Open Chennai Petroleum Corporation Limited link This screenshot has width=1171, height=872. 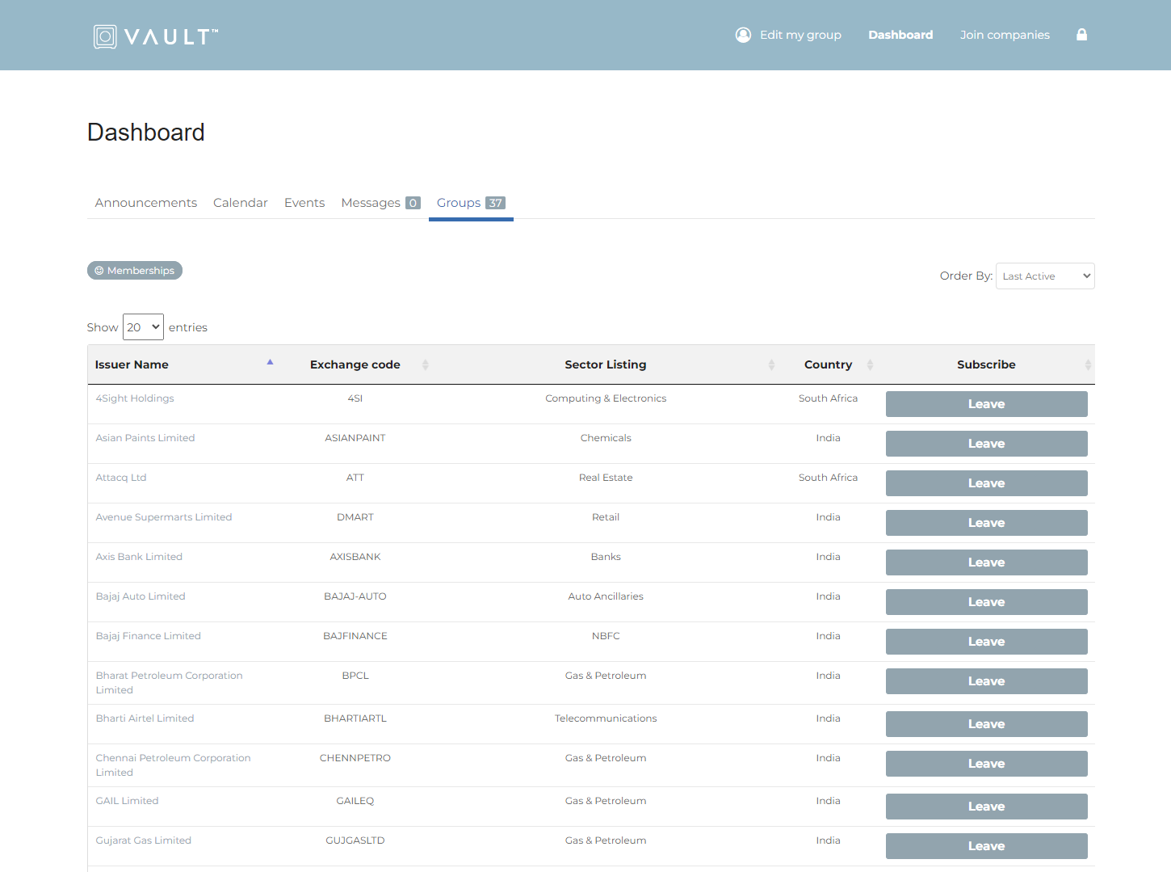(x=173, y=765)
